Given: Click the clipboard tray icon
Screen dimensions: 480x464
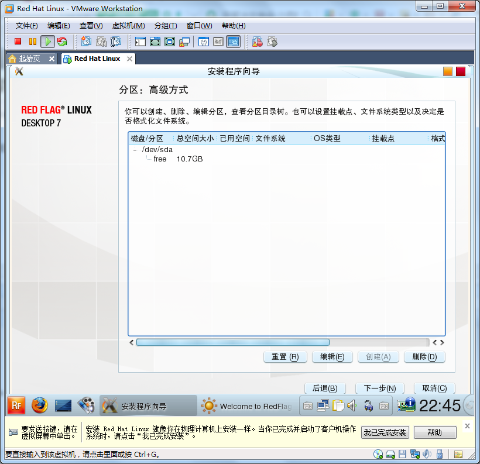Looking at the screenshot, I should coord(338,406).
